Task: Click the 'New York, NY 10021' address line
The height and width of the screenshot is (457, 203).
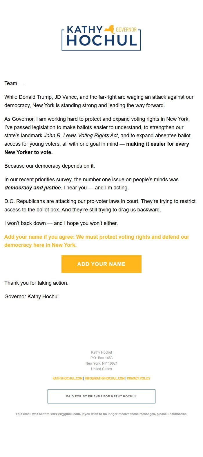Action: pyautogui.click(x=101, y=363)
